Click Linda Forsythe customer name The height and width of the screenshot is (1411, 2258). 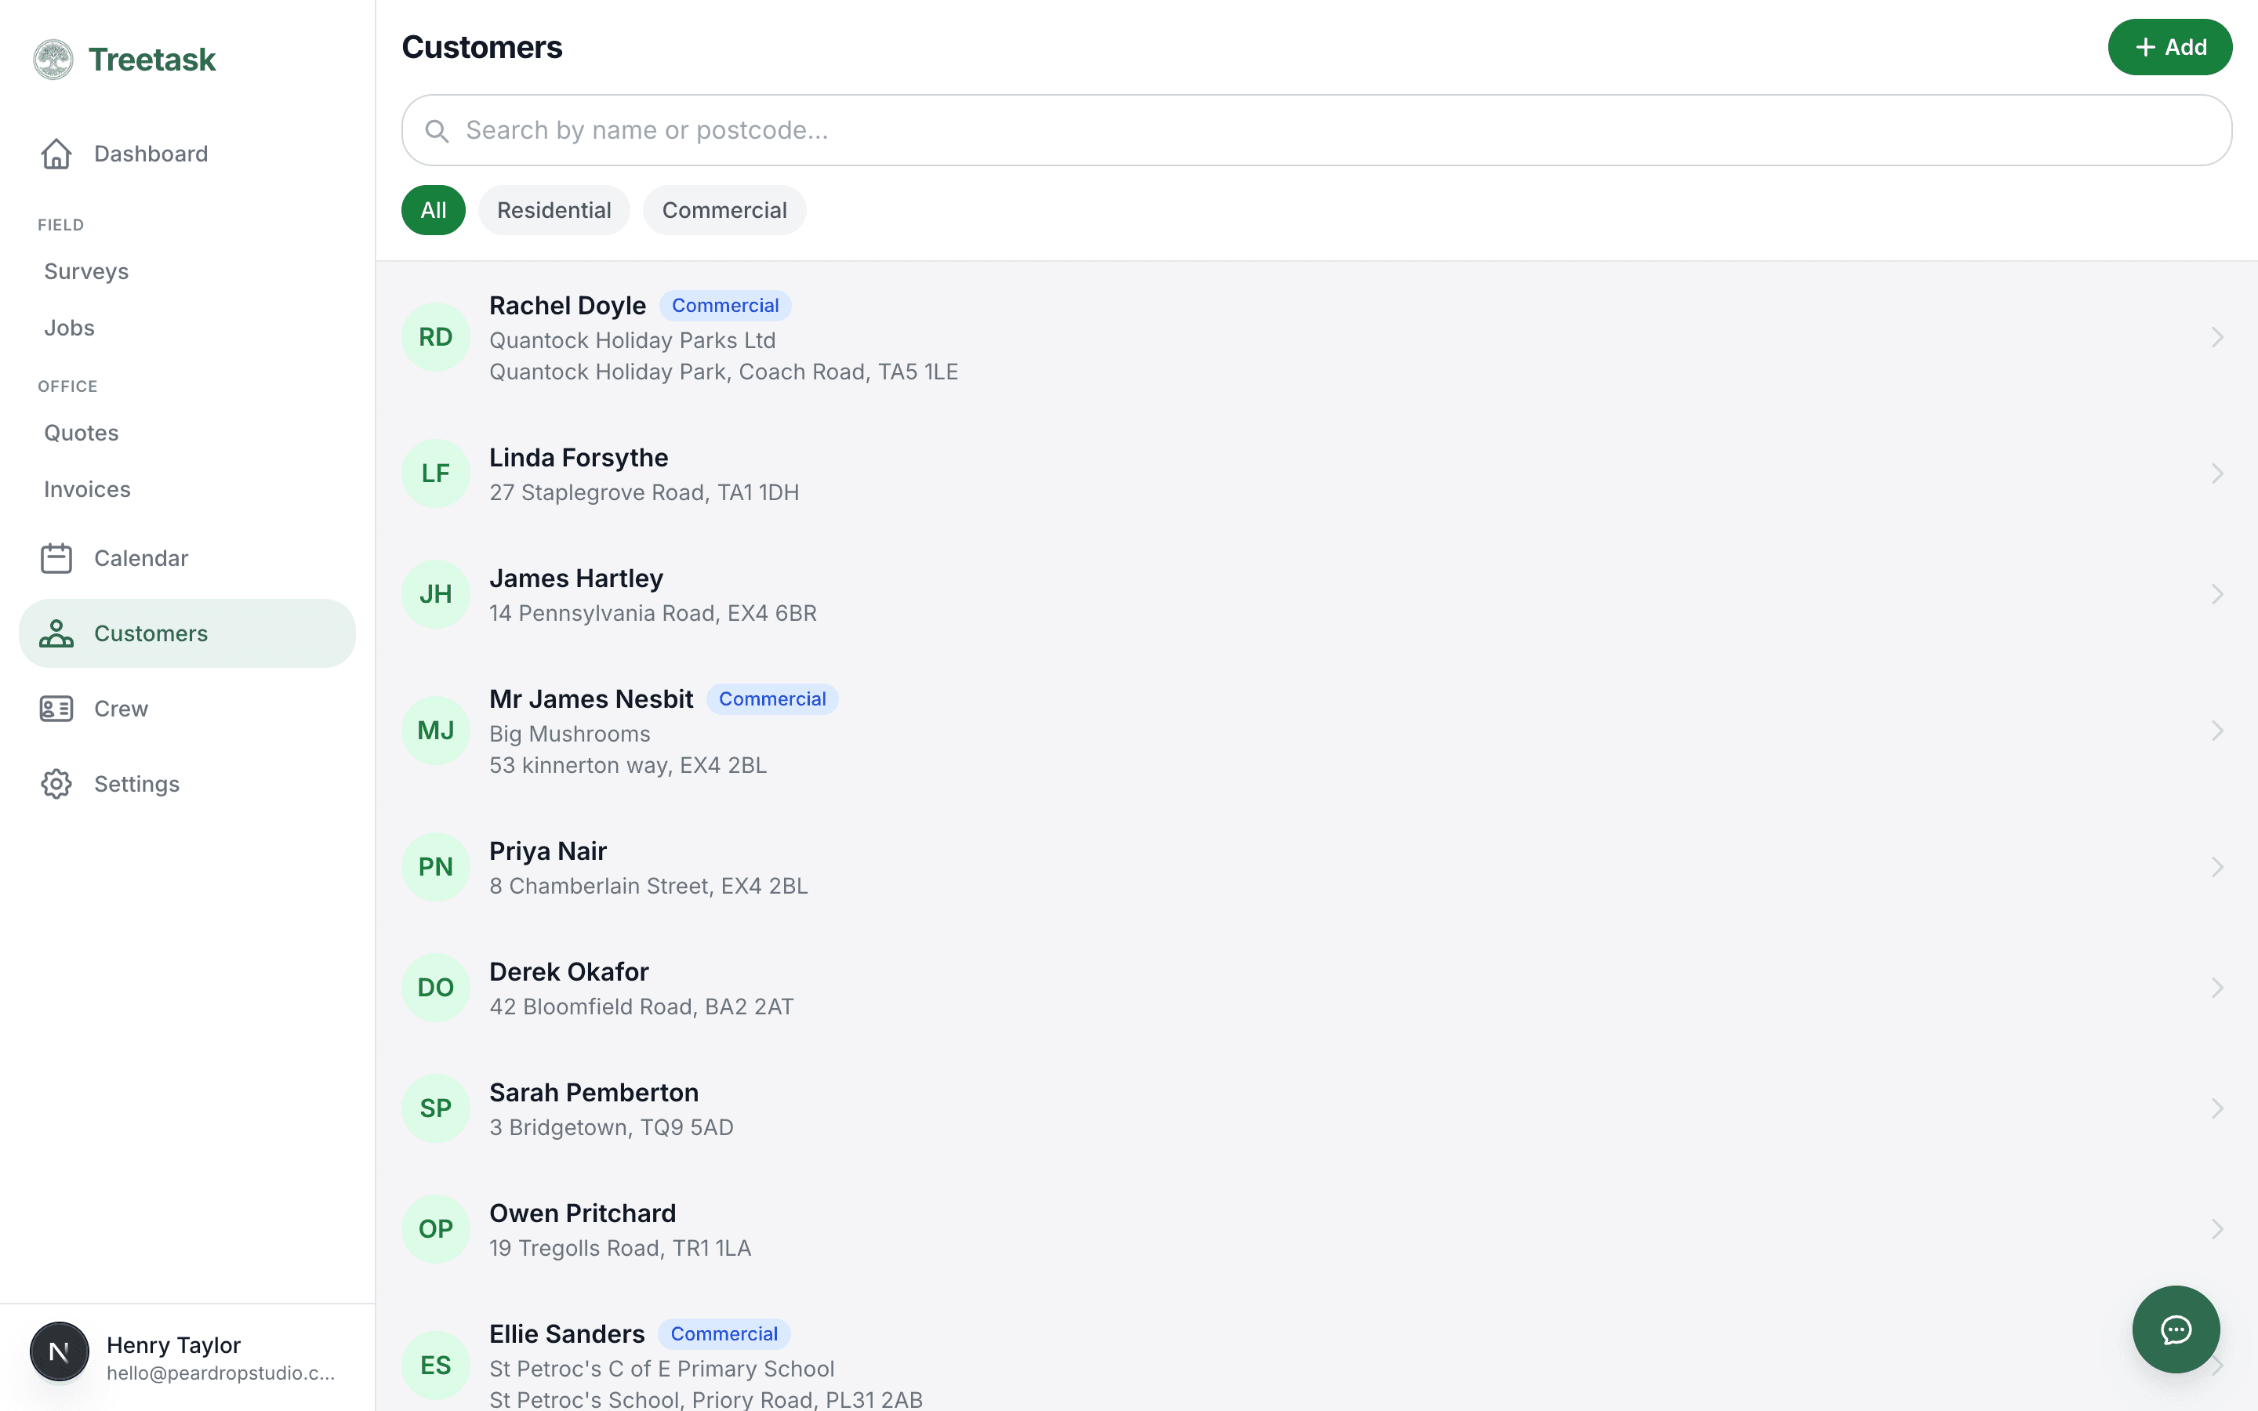pos(579,457)
